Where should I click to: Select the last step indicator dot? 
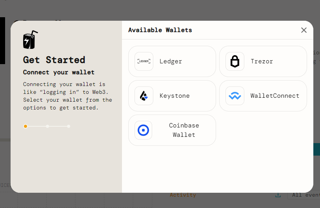[x=69, y=126]
